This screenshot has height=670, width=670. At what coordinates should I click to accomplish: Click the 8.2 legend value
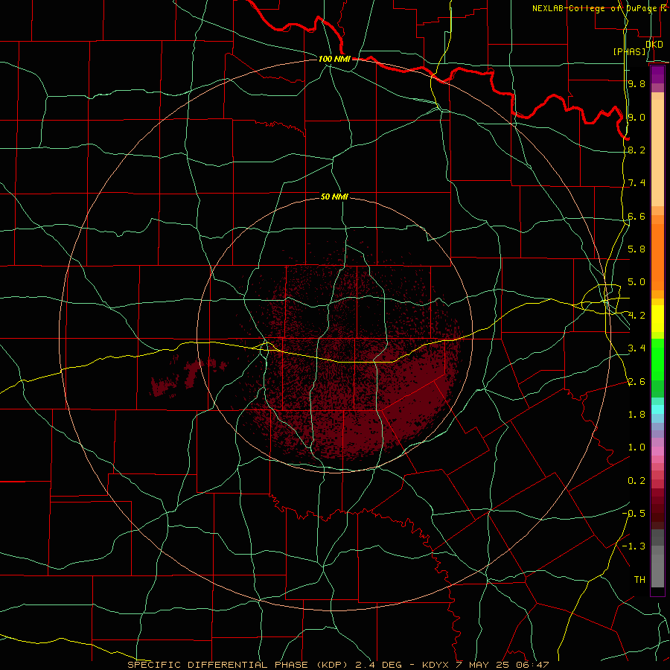tap(636, 150)
